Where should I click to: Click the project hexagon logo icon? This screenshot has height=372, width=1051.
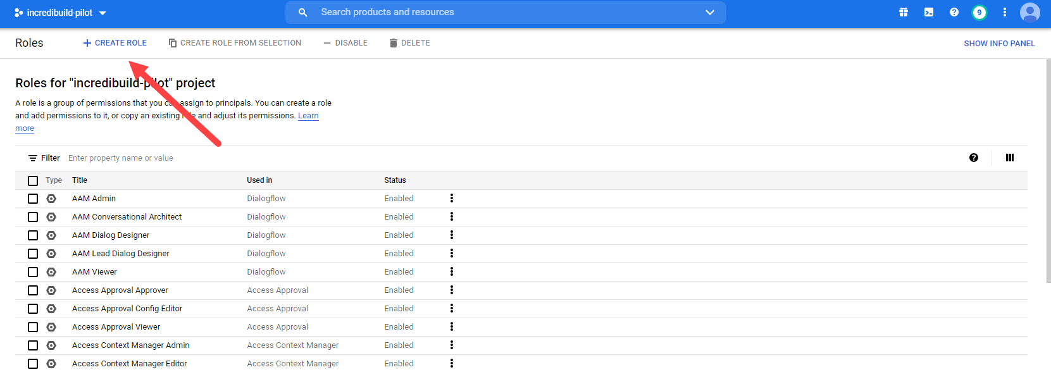[x=18, y=13]
